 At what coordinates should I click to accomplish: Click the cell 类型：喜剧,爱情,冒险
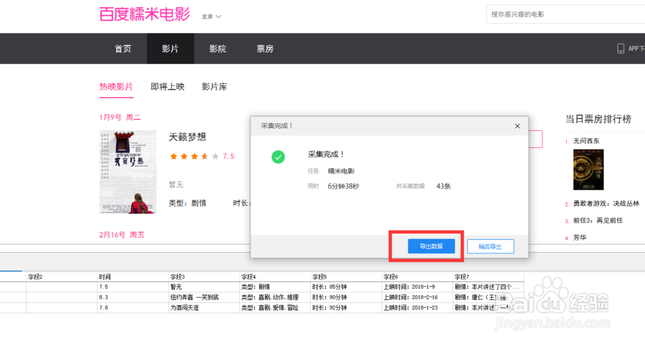pyautogui.click(x=275, y=308)
